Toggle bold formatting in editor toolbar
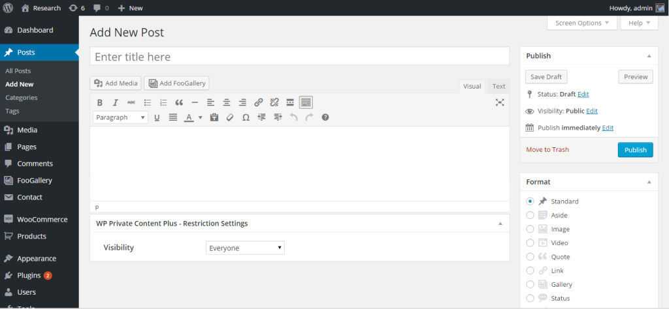Screen dimensions: 669x309 coord(99,102)
